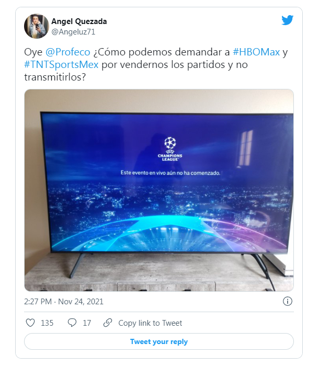Click the Champions League logo in photo
The width and height of the screenshot is (319, 366).
[x=170, y=149]
